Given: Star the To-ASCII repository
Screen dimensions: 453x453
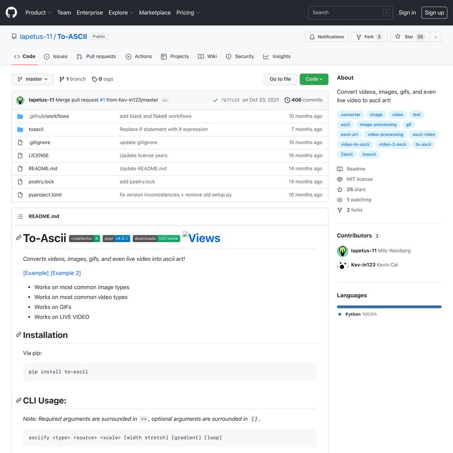Looking at the screenshot, I should coord(410,37).
